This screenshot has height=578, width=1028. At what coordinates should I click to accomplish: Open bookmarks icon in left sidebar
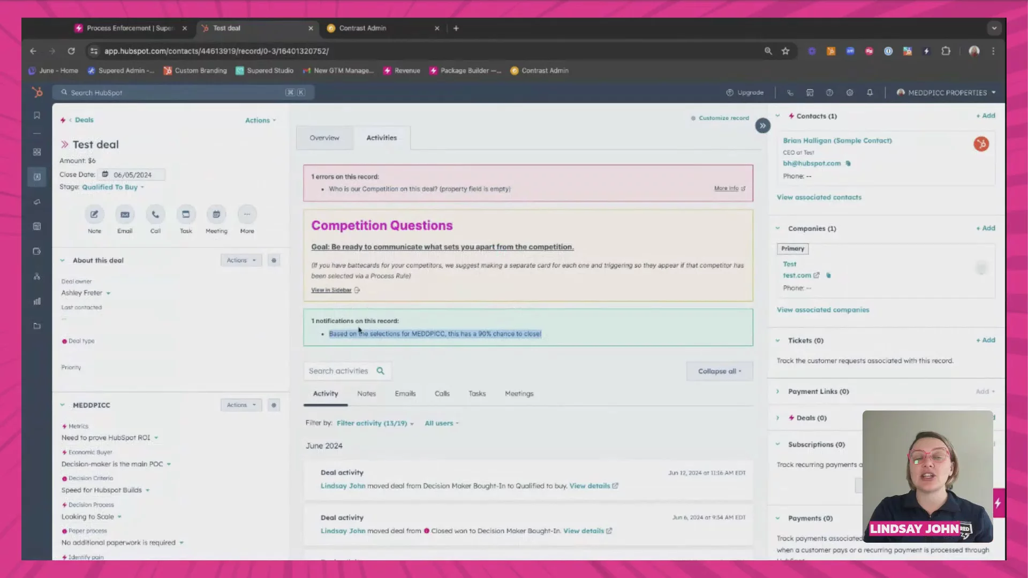[37, 116]
